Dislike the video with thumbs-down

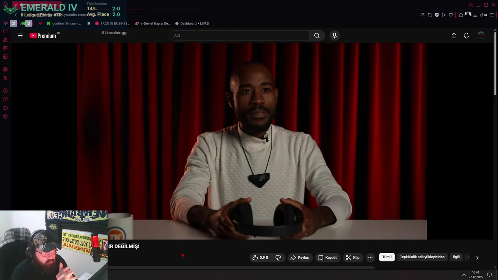click(278, 257)
